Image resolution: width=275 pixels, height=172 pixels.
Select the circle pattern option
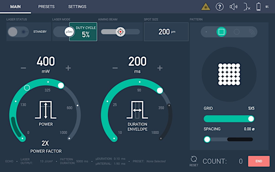pyautogui.click(x=237, y=32)
